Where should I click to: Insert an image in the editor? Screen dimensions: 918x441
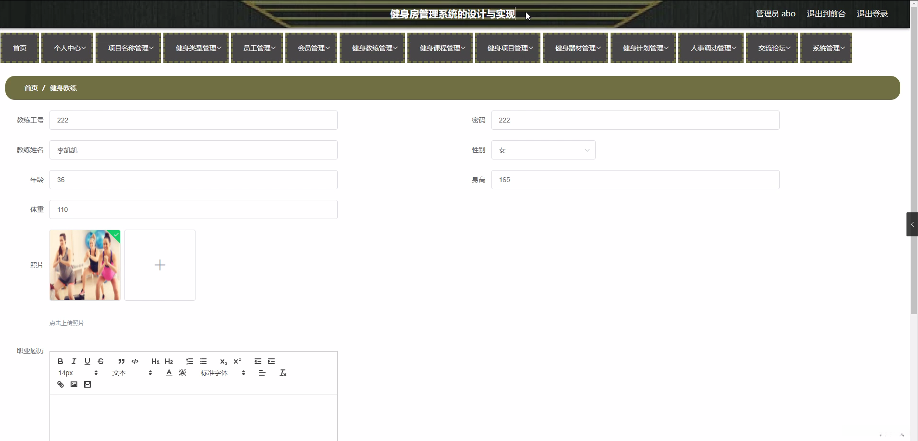(x=74, y=384)
